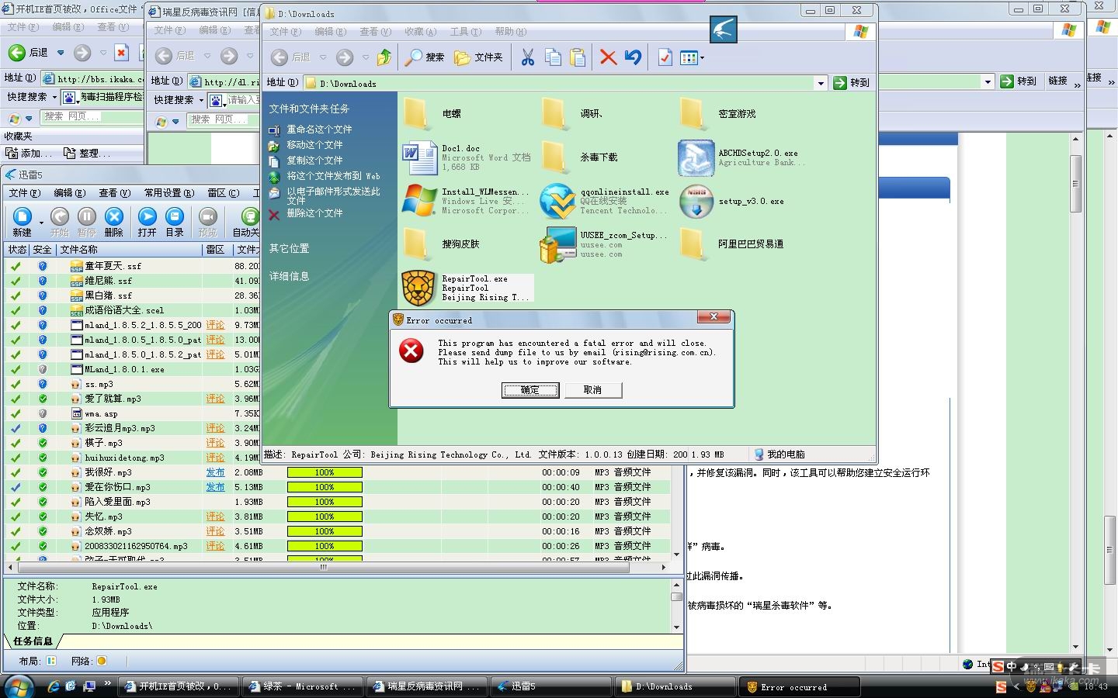Screen dimensions: 1118x698
Task: Click the 评论 link for 棋子.mp3
Action: point(215,443)
